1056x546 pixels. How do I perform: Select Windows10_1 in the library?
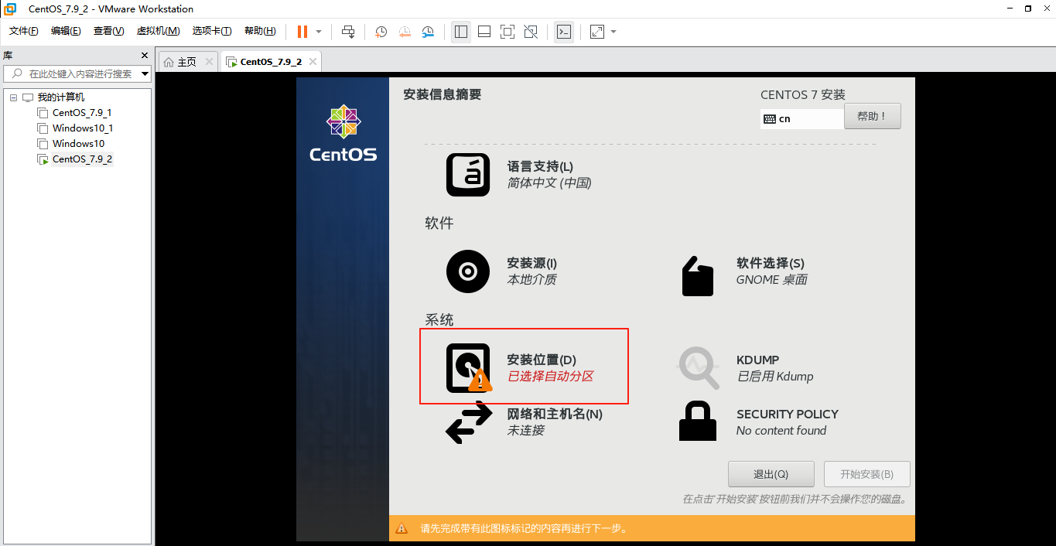(83, 128)
